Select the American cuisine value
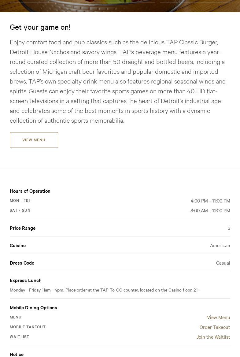 click(x=220, y=245)
